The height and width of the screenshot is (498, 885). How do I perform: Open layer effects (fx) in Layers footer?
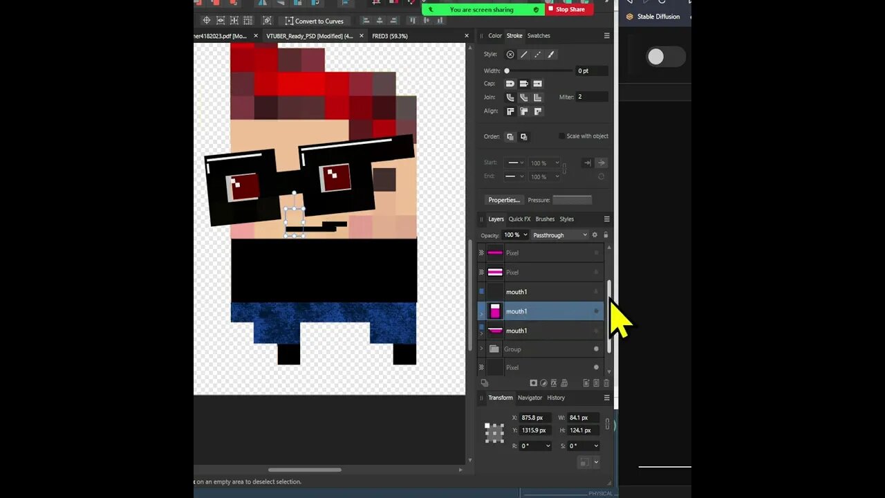click(554, 382)
